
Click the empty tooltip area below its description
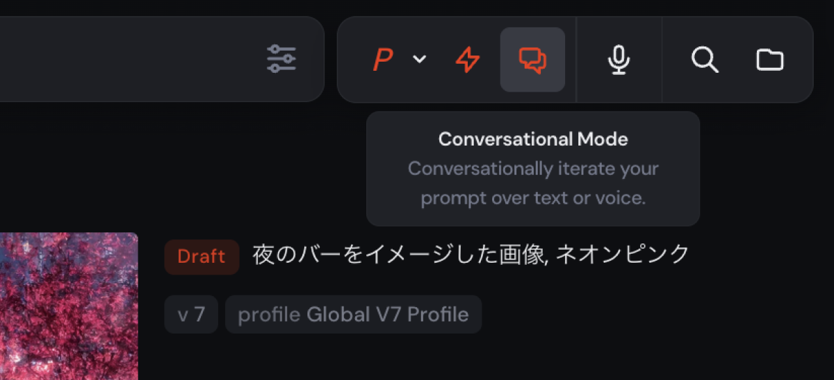pyautogui.click(x=533, y=216)
